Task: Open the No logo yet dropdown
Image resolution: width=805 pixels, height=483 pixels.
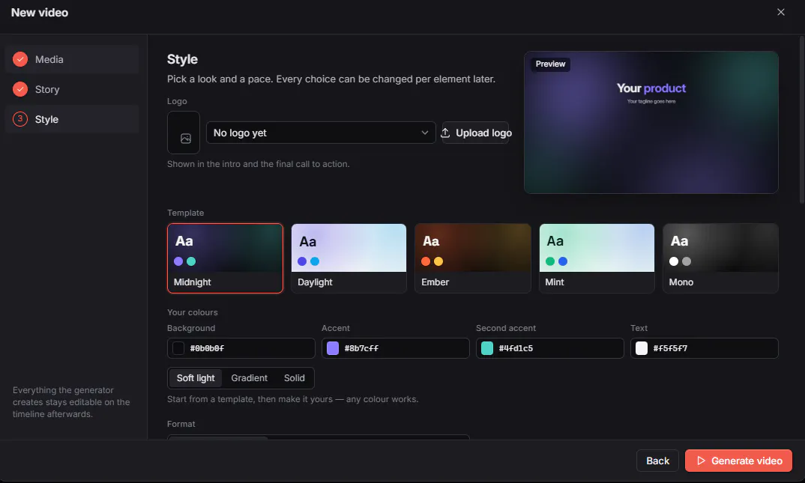Action: point(321,133)
